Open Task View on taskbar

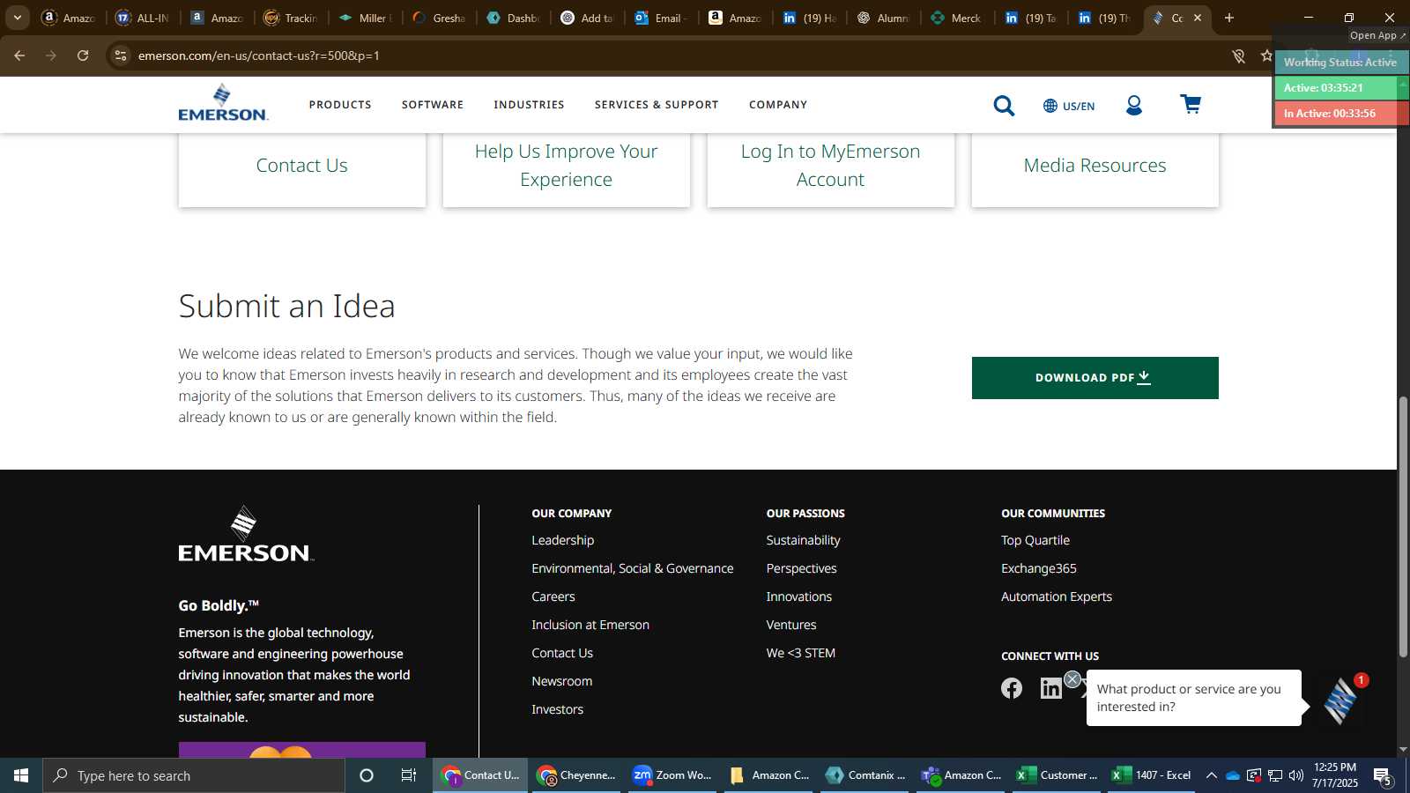pyautogui.click(x=409, y=775)
